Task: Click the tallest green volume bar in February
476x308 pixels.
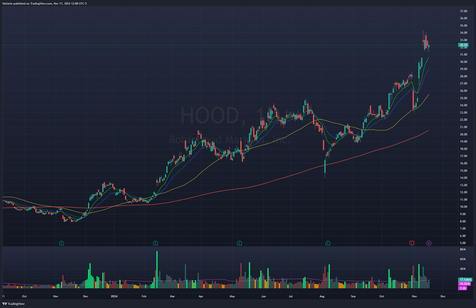Action: coord(157,269)
